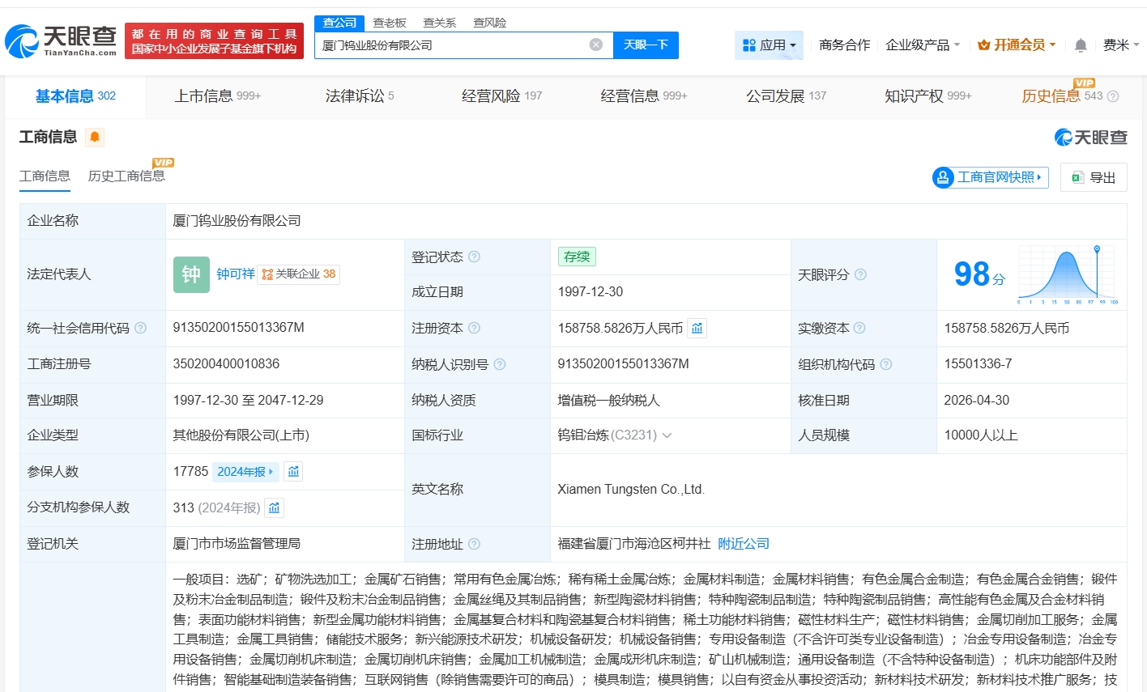
Task: Open the 知识产权 tab
Action: click(x=928, y=96)
